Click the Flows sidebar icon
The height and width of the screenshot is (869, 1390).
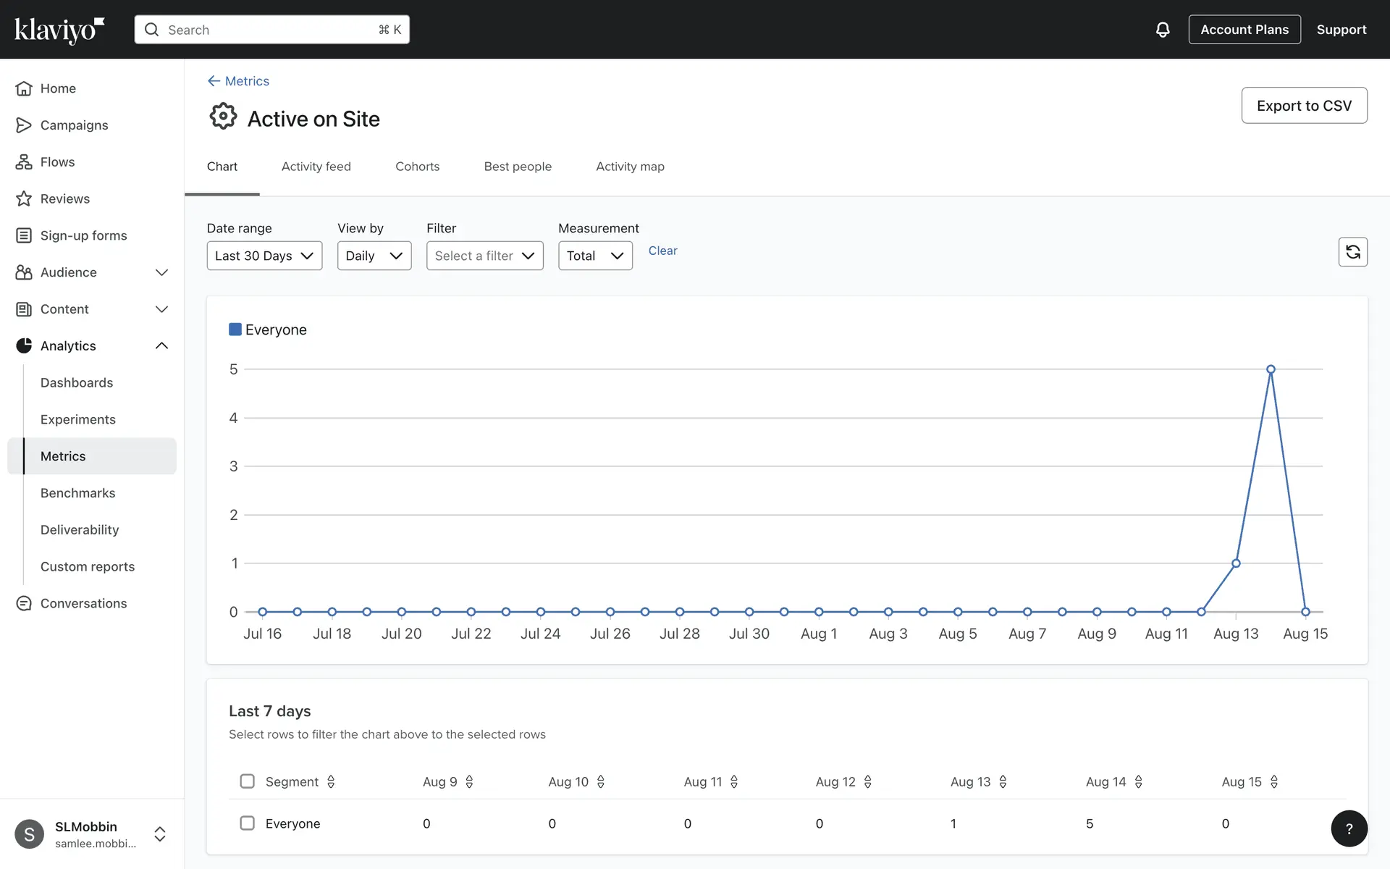click(24, 162)
